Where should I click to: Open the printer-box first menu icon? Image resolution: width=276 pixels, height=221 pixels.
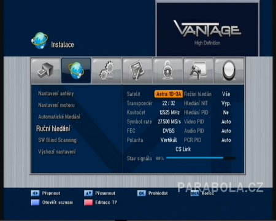pos(45,71)
